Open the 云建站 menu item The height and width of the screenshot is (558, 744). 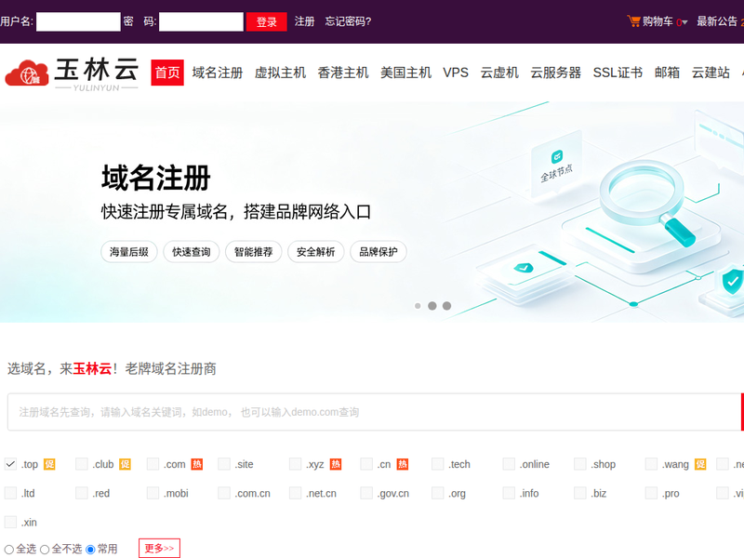pyautogui.click(x=711, y=73)
